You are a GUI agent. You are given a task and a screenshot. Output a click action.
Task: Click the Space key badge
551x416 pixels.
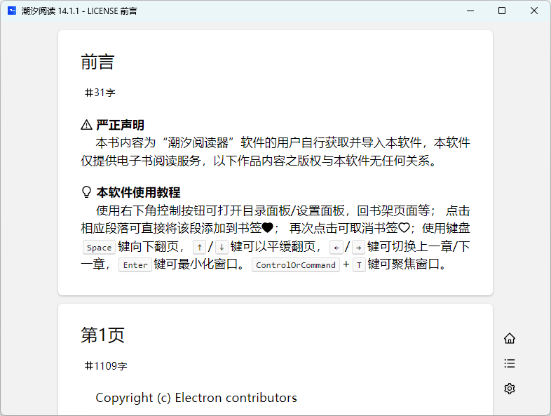tap(99, 247)
